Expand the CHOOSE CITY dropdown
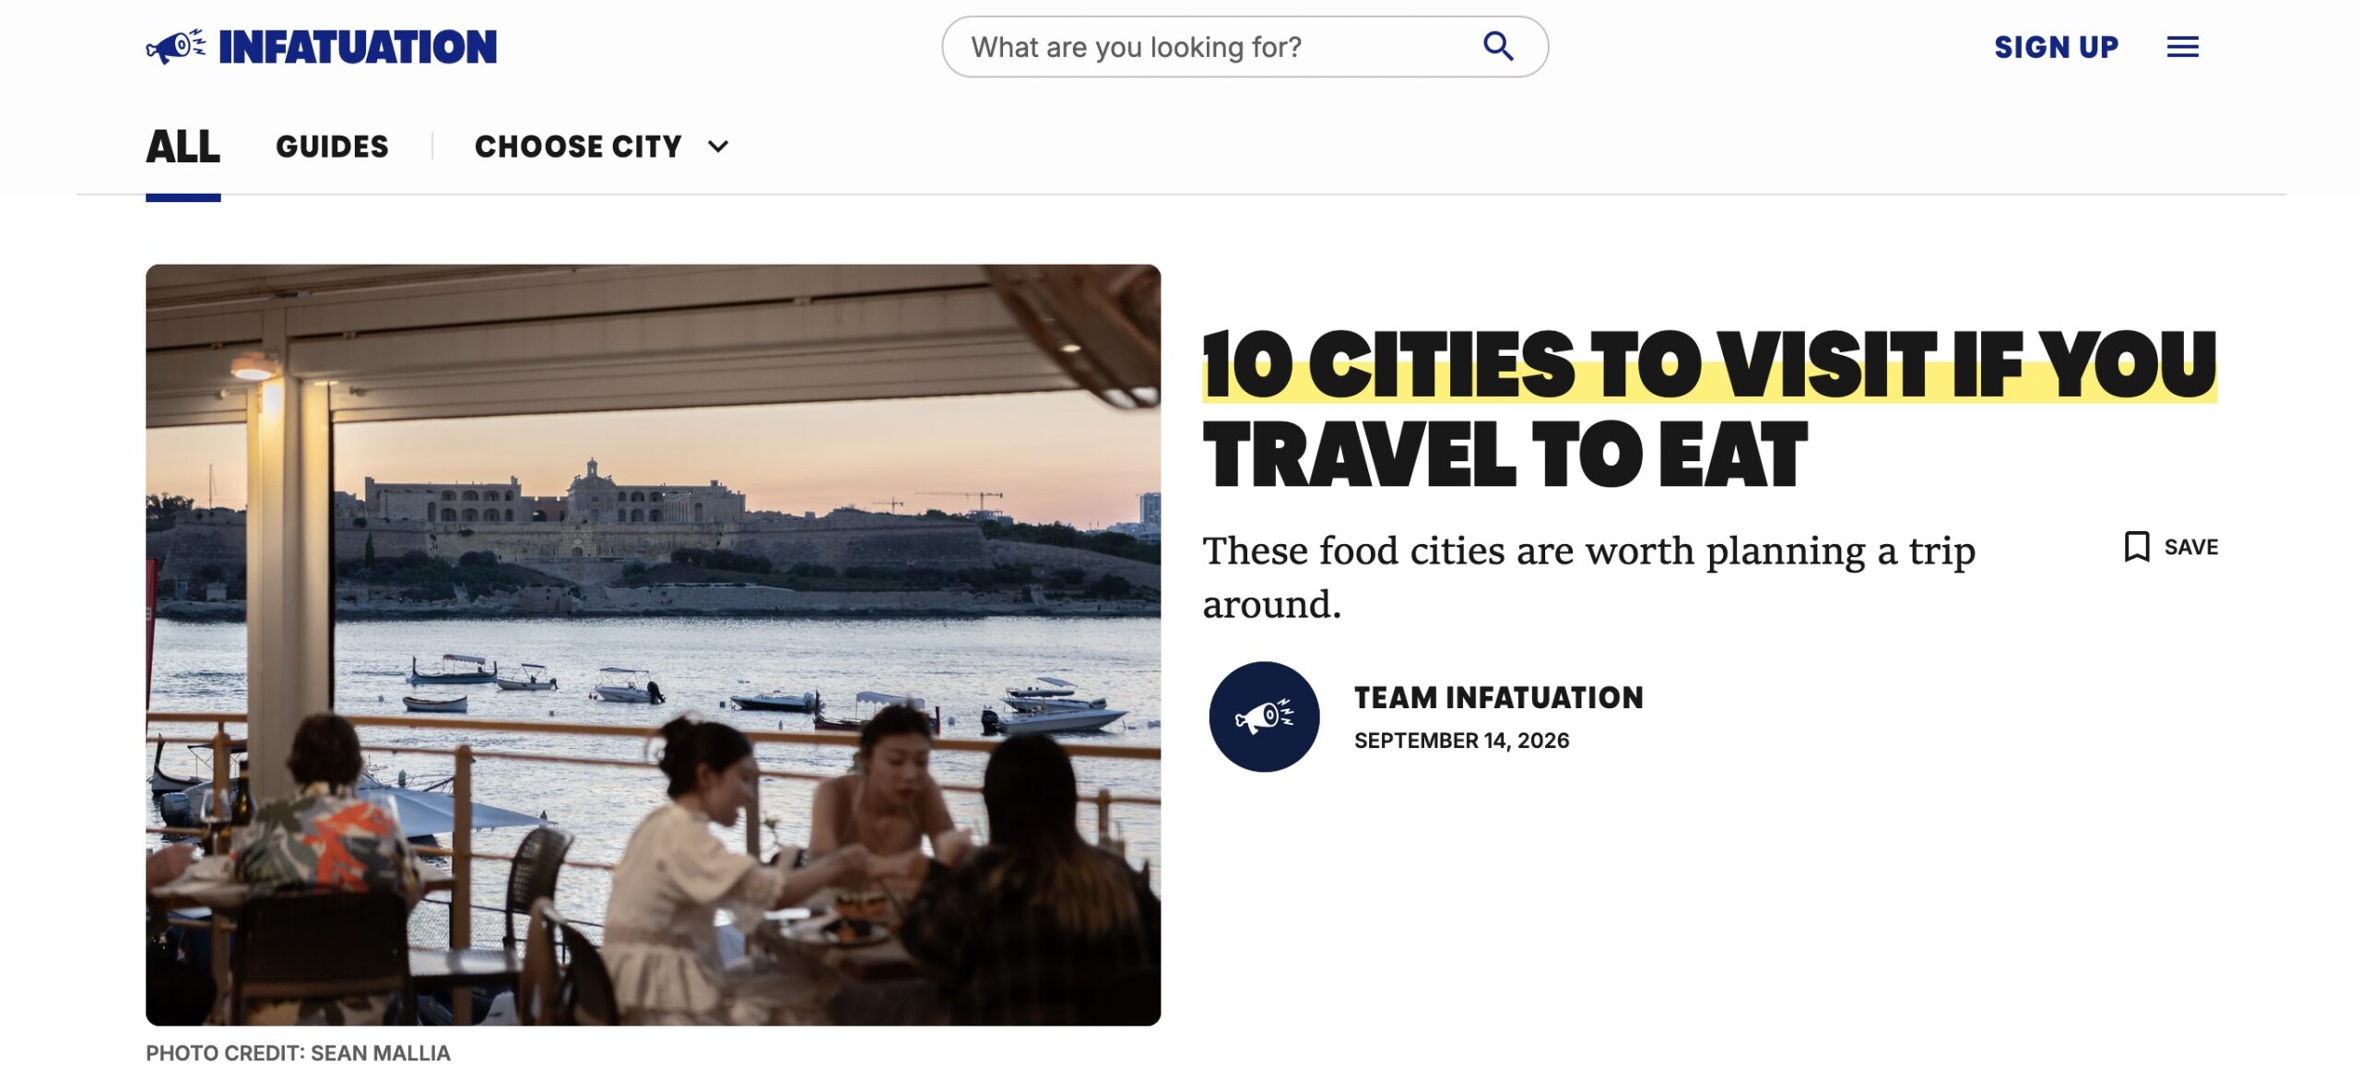The height and width of the screenshot is (1090, 2360). (602, 147)
